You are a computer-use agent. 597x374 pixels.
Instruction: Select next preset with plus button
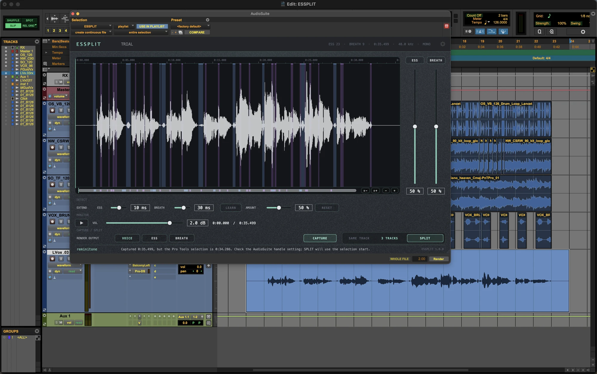click(x=176, y=33)
